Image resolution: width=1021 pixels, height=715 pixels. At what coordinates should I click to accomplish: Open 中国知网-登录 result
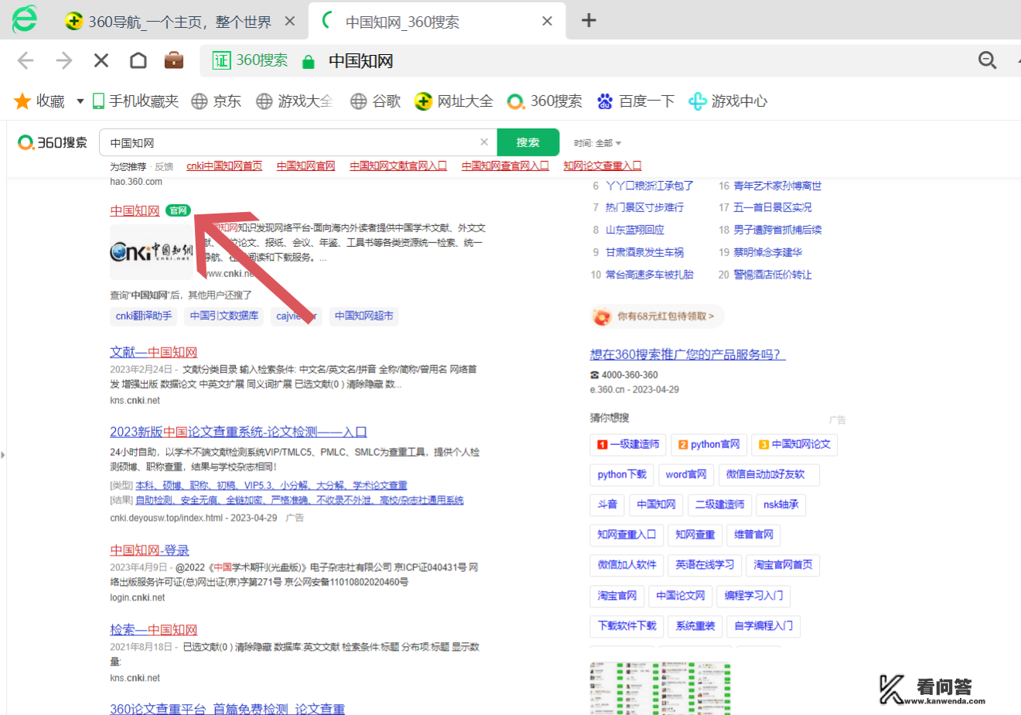tap(149, 550)
